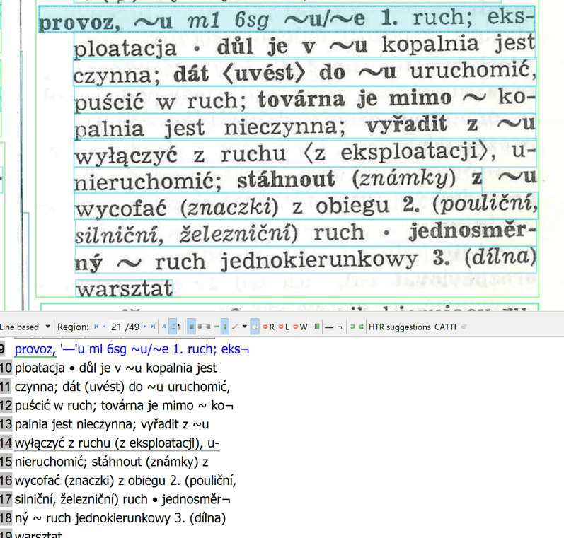Go to the next region
The height and width of the screenshot is (538, 564).
point(145,327)
